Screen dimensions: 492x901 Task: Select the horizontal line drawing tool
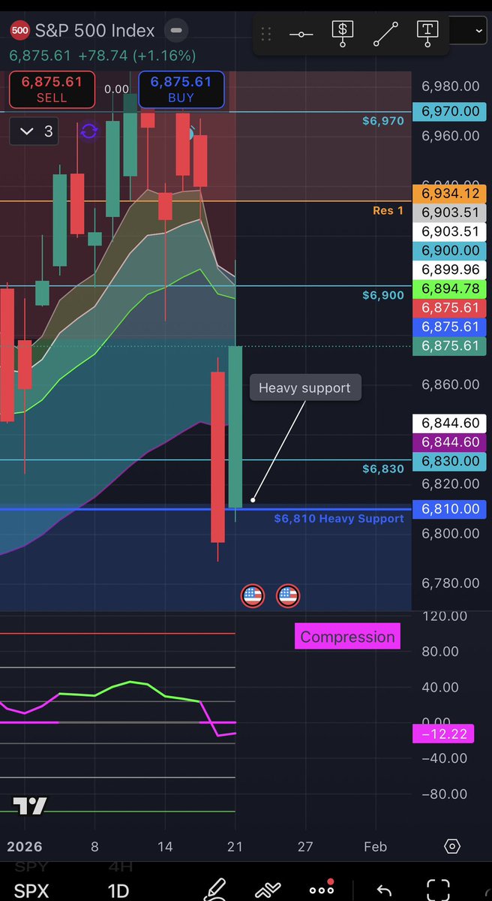click(x=301, y=35)
